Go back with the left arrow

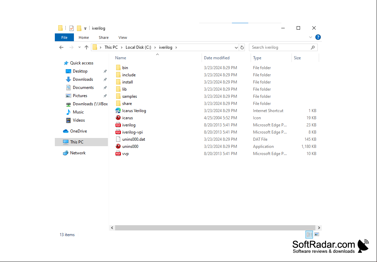click(x=61, y=47)
